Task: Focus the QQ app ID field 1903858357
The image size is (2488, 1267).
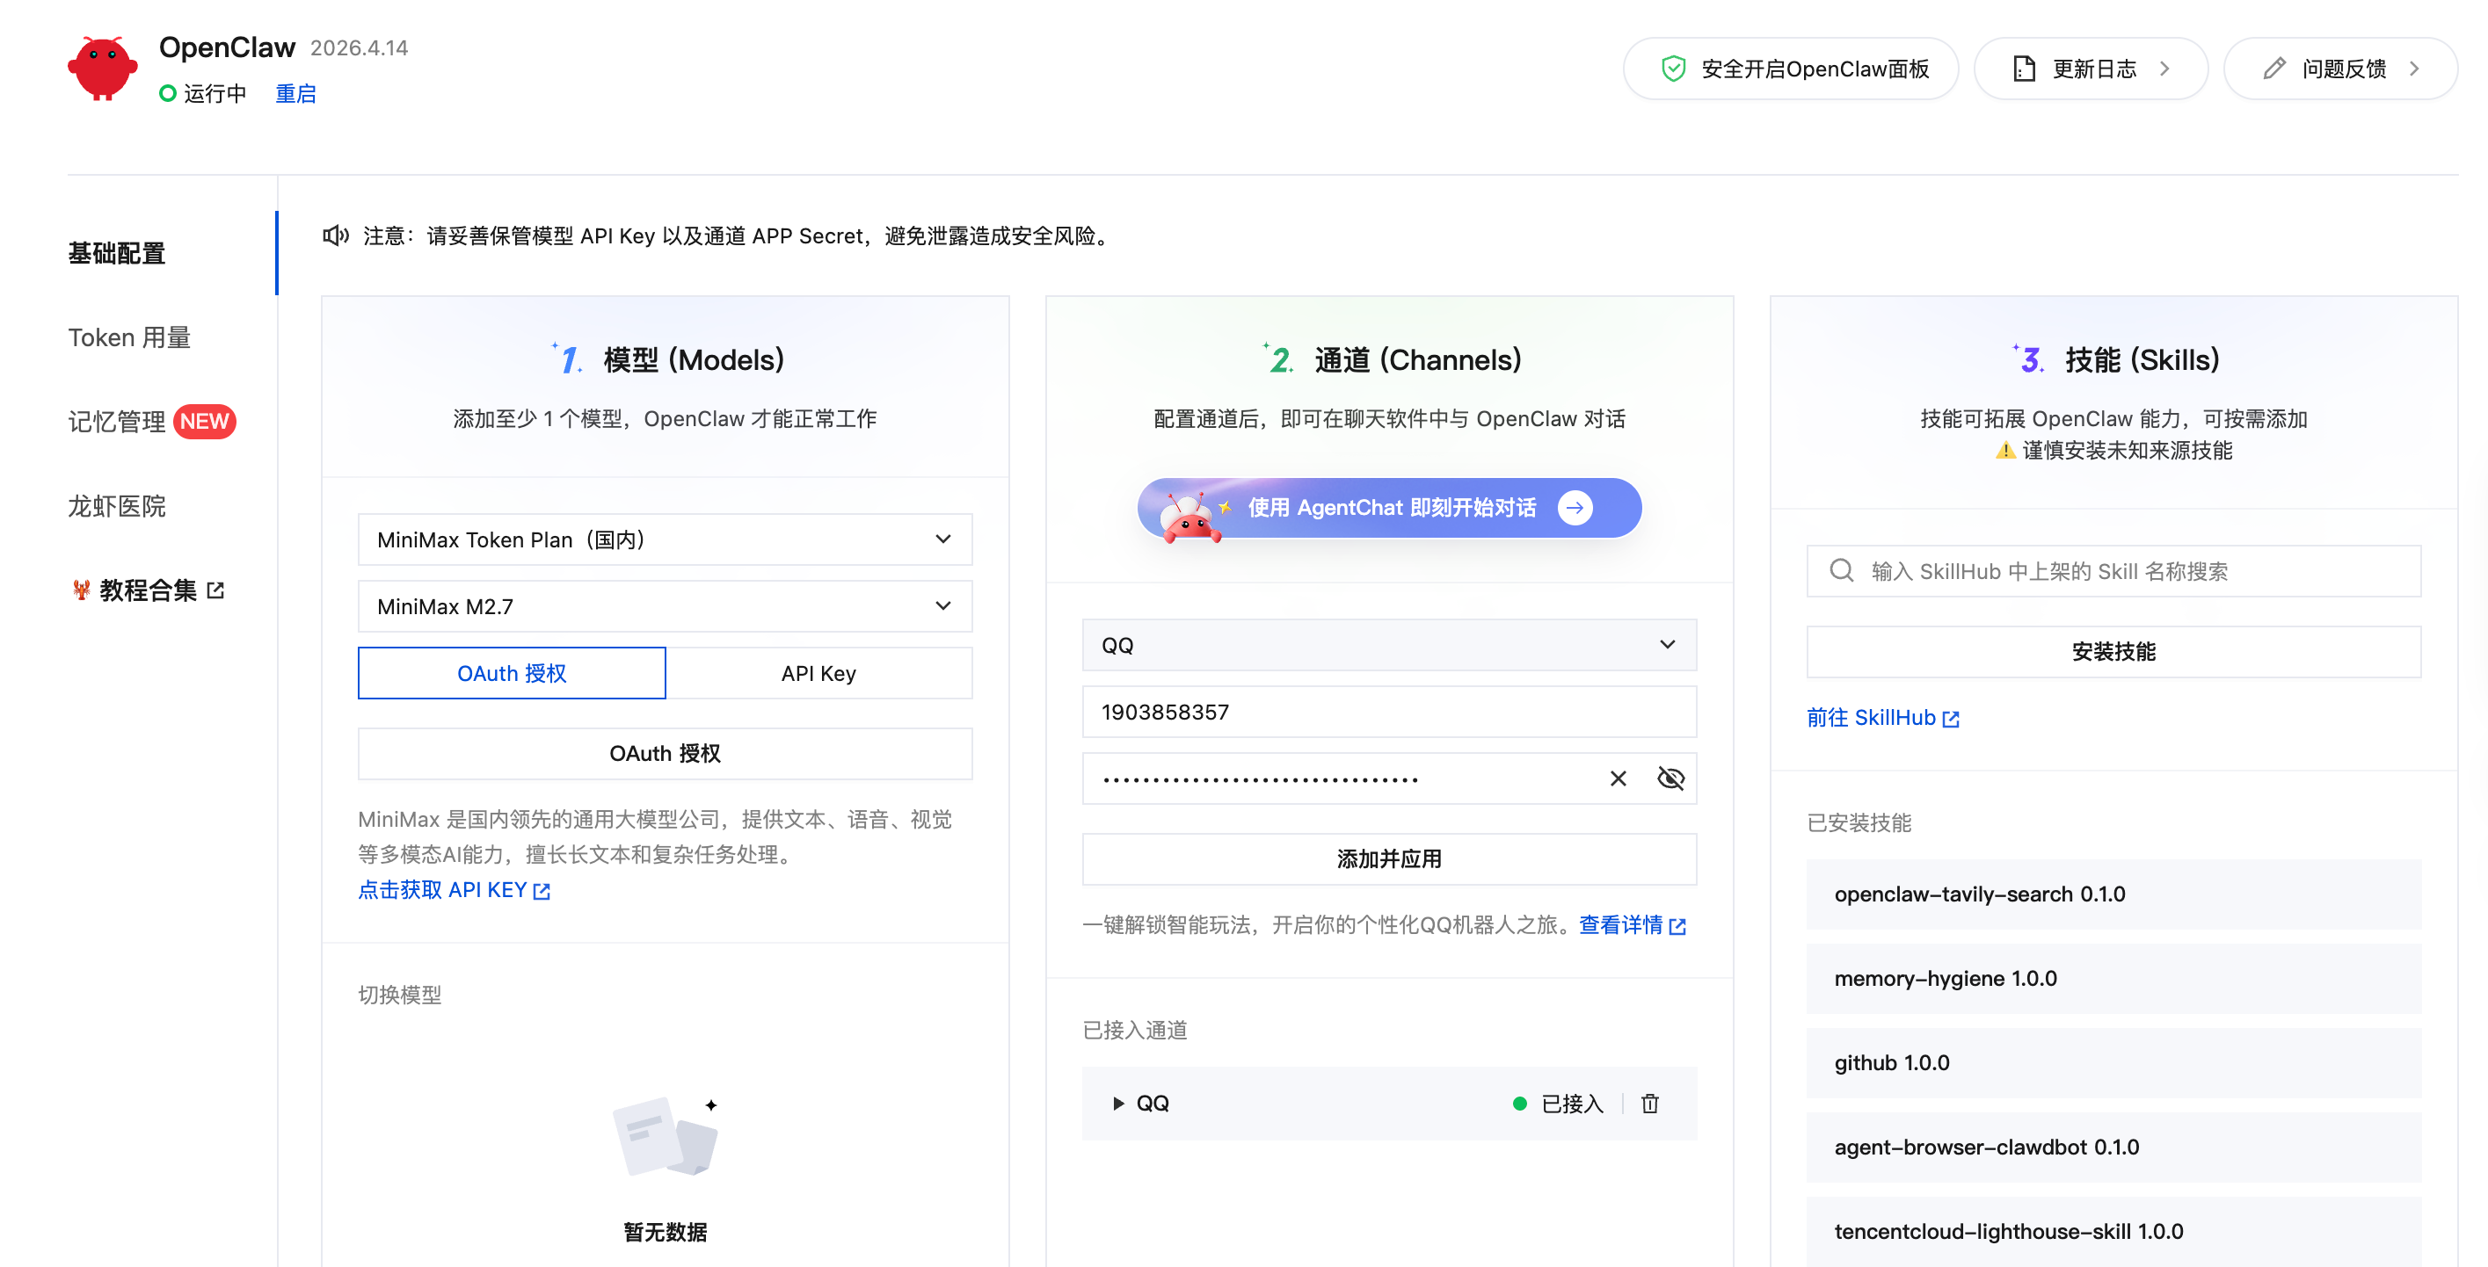Action: click(x=1389, y=711)
